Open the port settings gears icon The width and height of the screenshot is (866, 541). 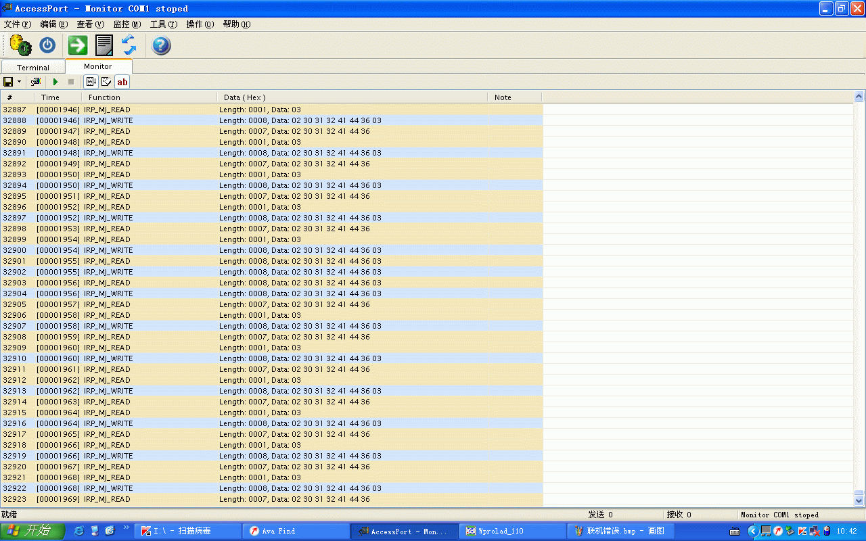coord(20,45)
